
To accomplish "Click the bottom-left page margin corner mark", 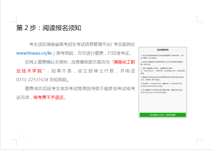I will [13, 142].
